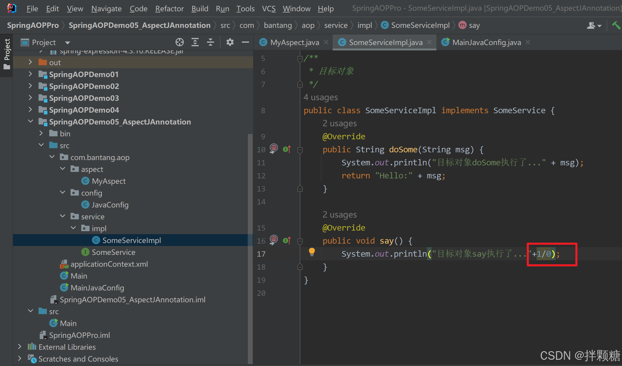Click the green build hammer icon
This screenshot has width=622, height=366.
pyautogui.click(x=616, y=25)
